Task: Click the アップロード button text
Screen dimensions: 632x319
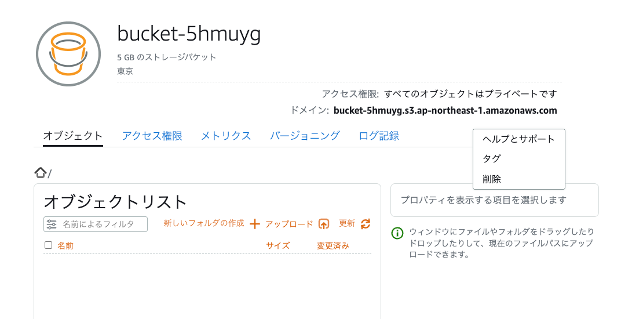Action: point(289,224)
